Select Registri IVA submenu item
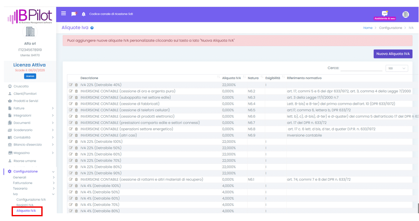Image resolution: width=419 pixels, height=221 pixels. [25, 205]
